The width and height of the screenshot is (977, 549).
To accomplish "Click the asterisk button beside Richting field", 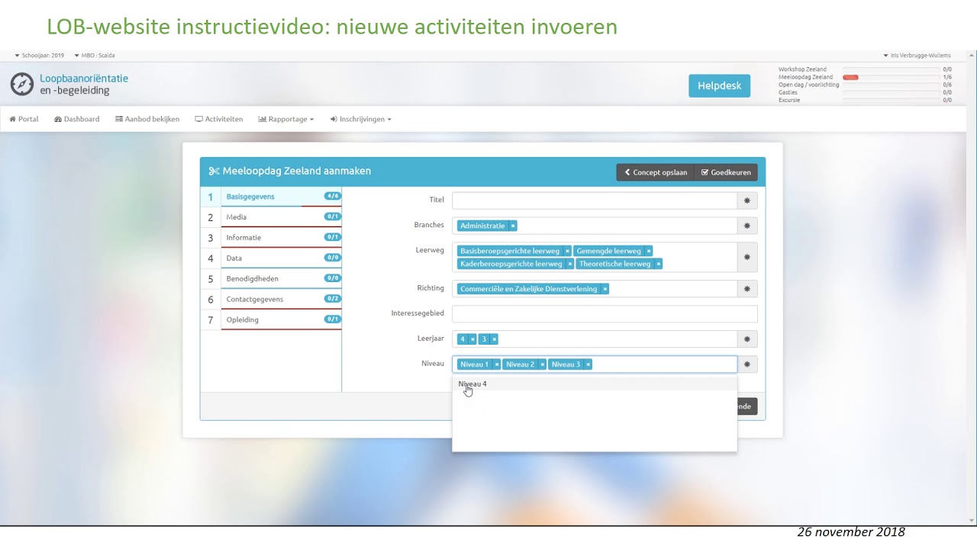I will click(747, 289).
